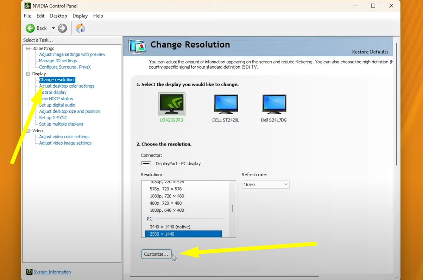Select the DELL ST2420L monitor icon

point(226,104)
